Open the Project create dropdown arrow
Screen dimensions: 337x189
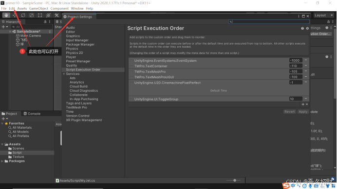pos(7,119)
